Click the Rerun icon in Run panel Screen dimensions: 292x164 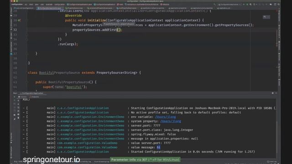15,97
